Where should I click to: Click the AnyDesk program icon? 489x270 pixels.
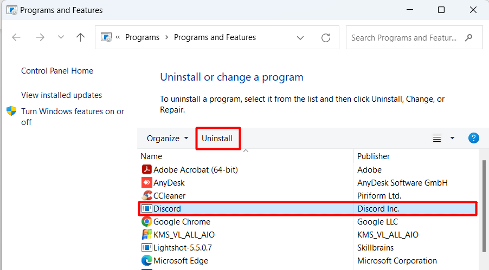pos(146,182)
